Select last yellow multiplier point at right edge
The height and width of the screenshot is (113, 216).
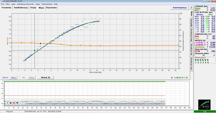179,45
